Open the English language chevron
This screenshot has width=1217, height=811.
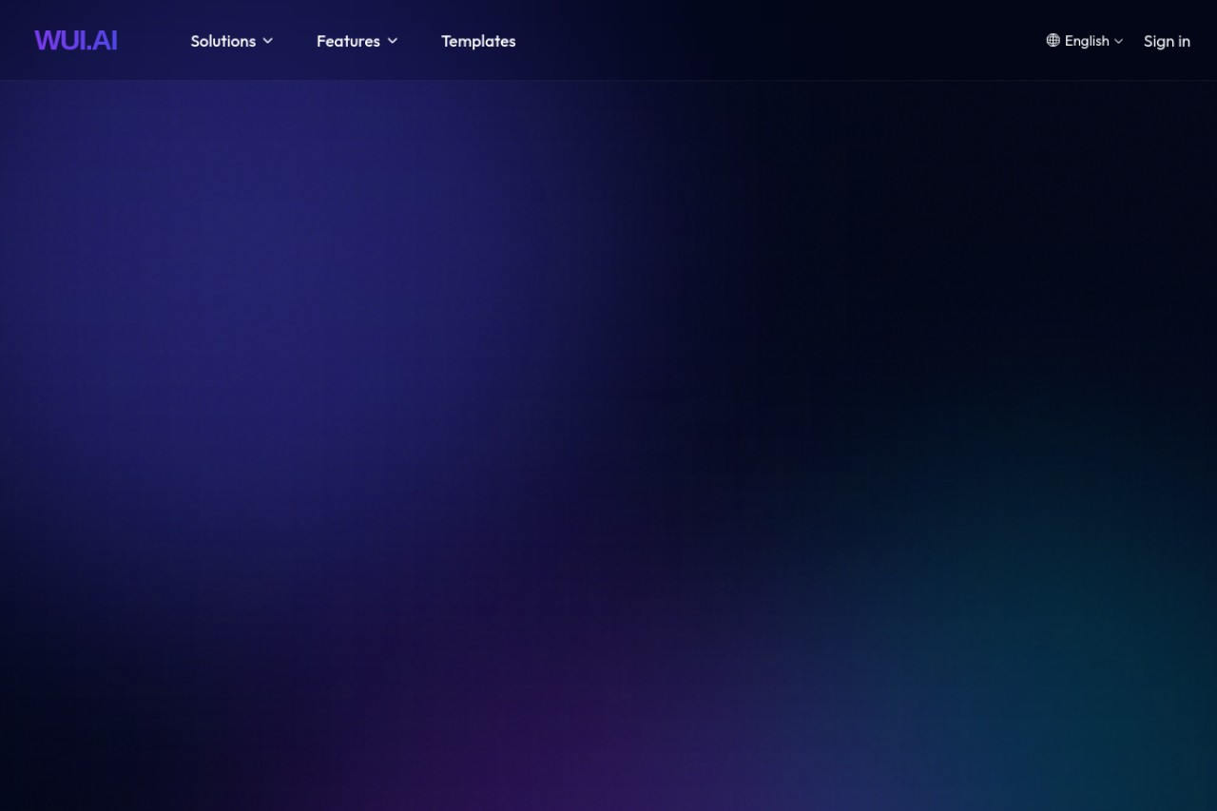[x=1119, y=41]
